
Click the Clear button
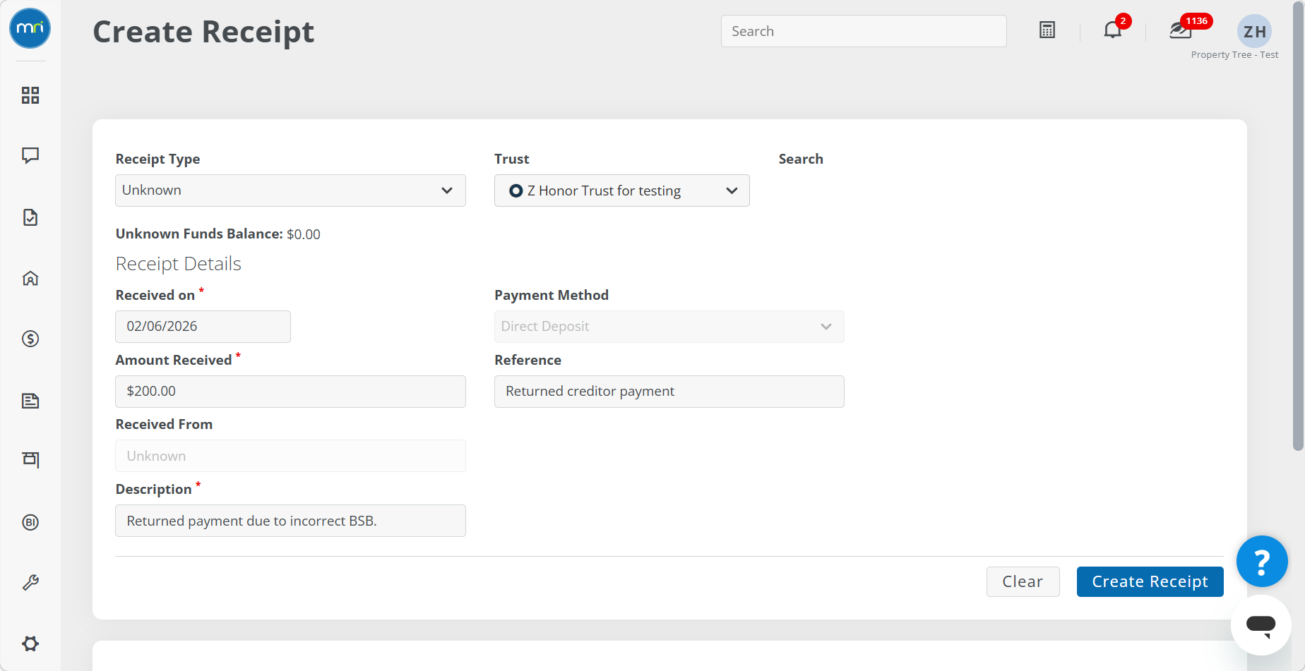pos(1023,581)
